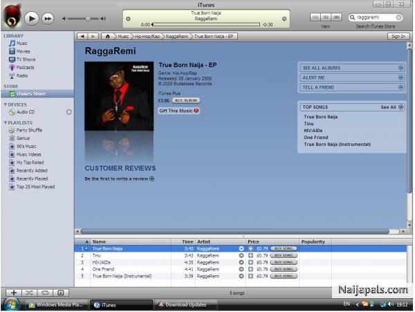Click the artist arrow on One Friend row
Image resolution: width=415 pixels, height=312 pixels.
(241, 269)
